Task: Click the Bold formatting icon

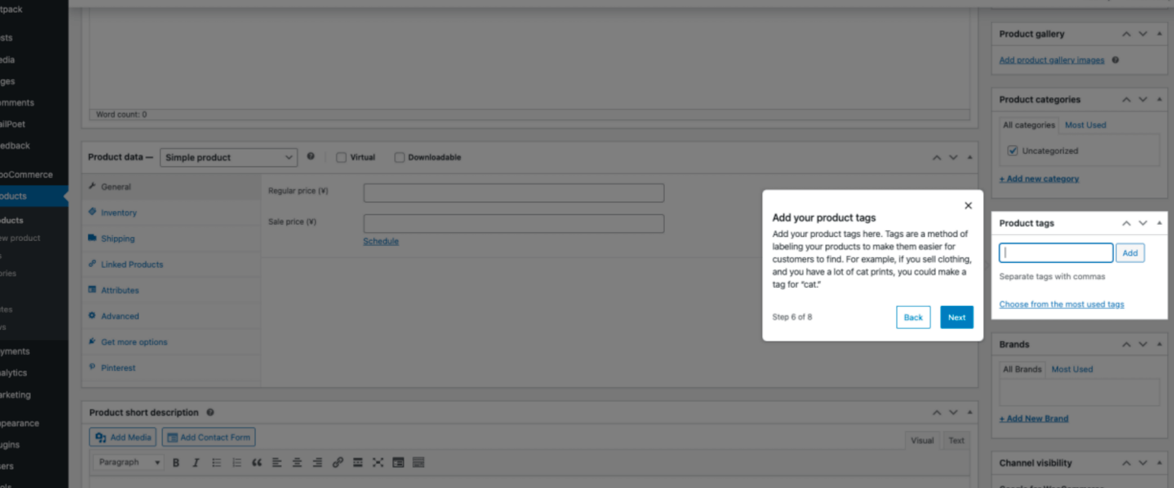Action: pos(176,463)
